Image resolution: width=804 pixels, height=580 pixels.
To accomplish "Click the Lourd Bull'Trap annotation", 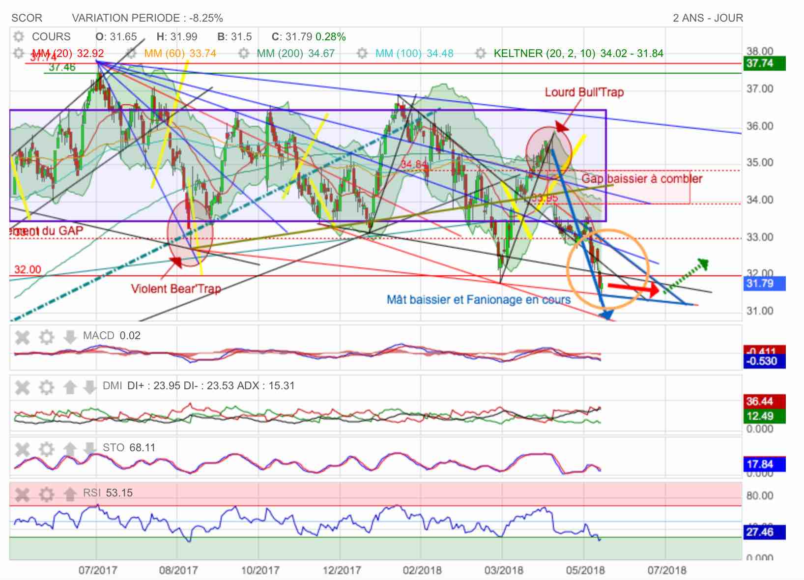I will [x=584, y=92].
